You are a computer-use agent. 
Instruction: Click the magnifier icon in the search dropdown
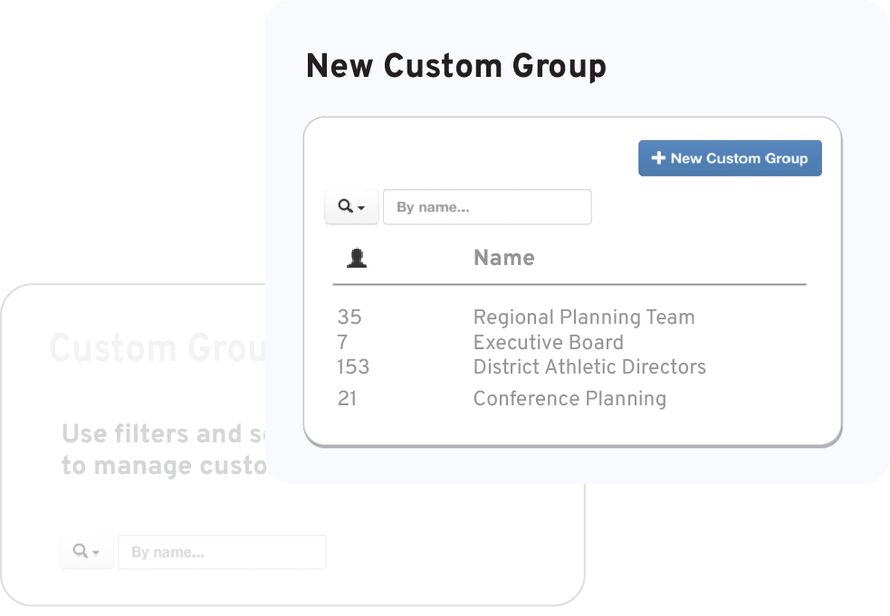click(x=345, y=206)
